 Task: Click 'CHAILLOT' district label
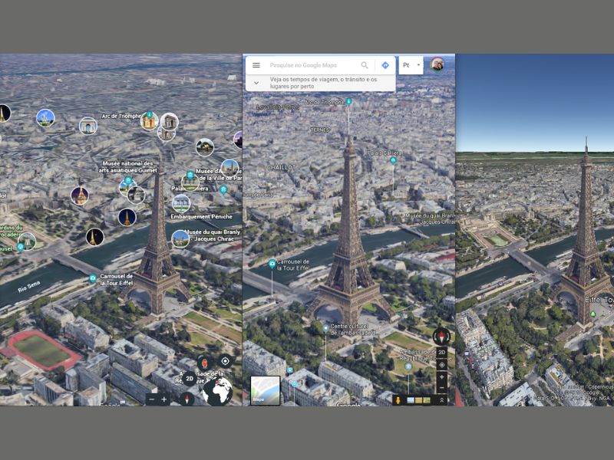pyautogui.click(x=280, y=167)
